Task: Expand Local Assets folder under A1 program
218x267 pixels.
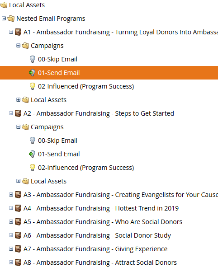Action: (x=18, y=100)
